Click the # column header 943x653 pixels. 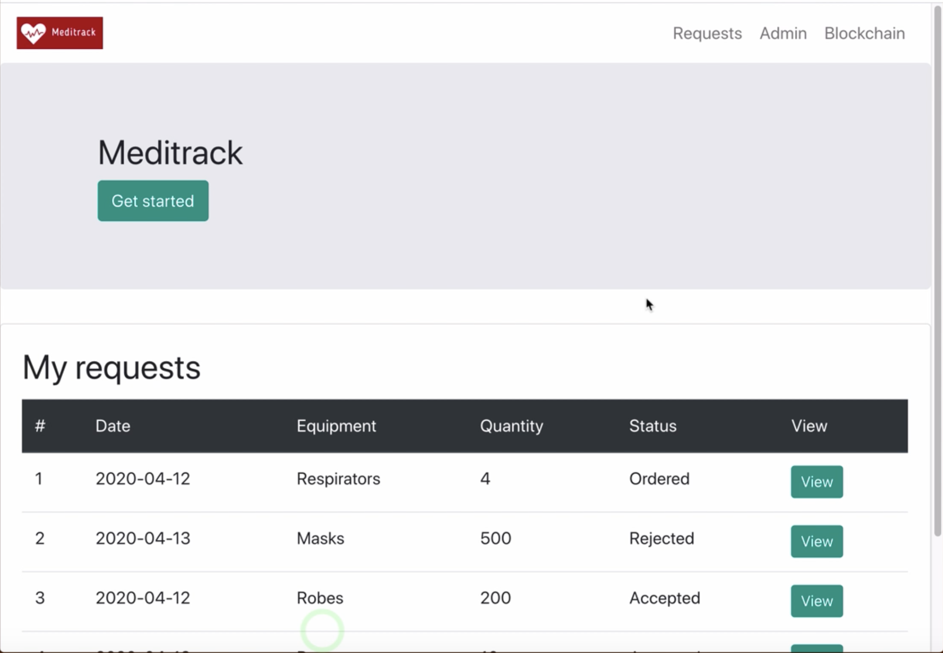(40, 426)
